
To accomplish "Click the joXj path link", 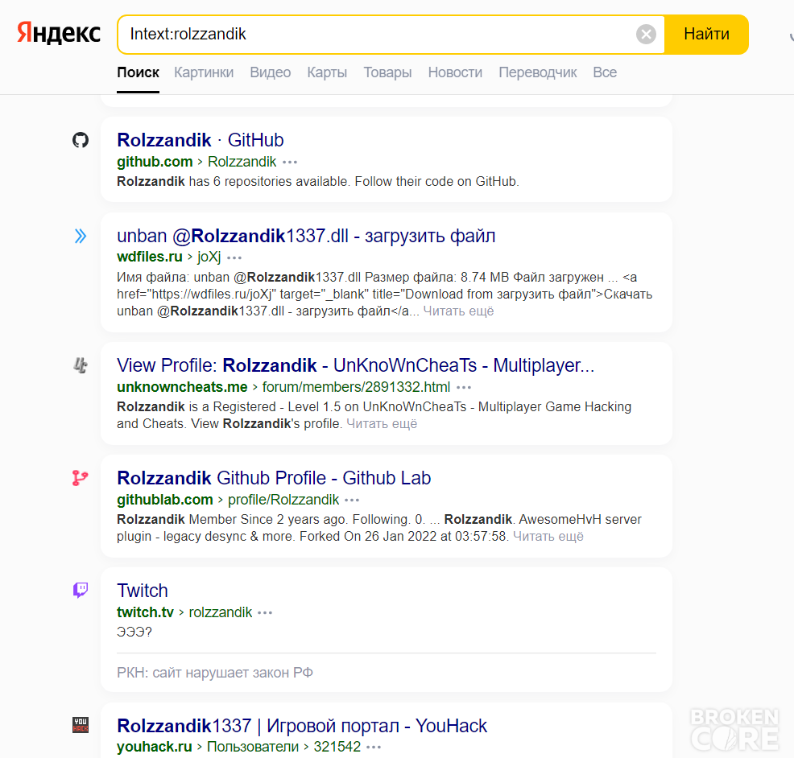I will coord(209,257).
